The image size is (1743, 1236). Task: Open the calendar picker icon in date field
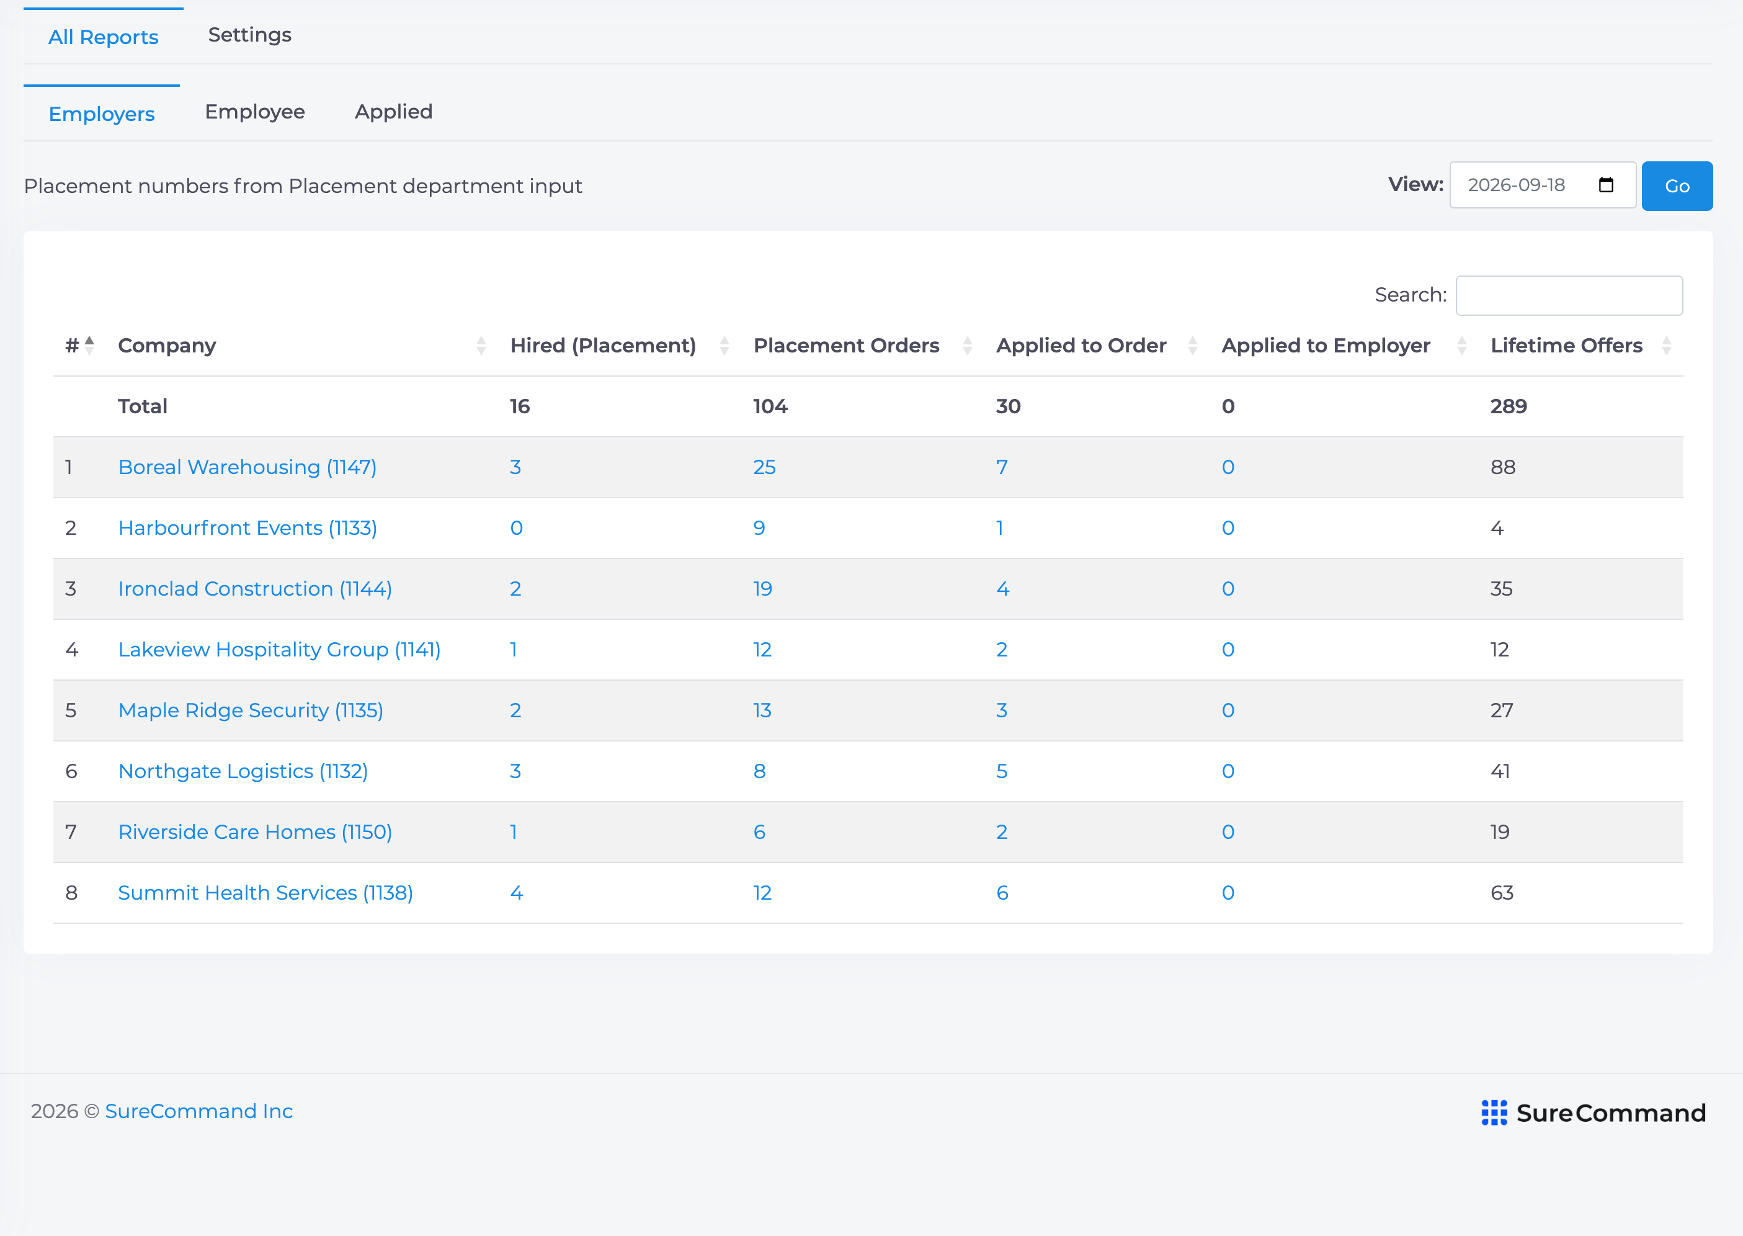click(x=1606, y=185)
